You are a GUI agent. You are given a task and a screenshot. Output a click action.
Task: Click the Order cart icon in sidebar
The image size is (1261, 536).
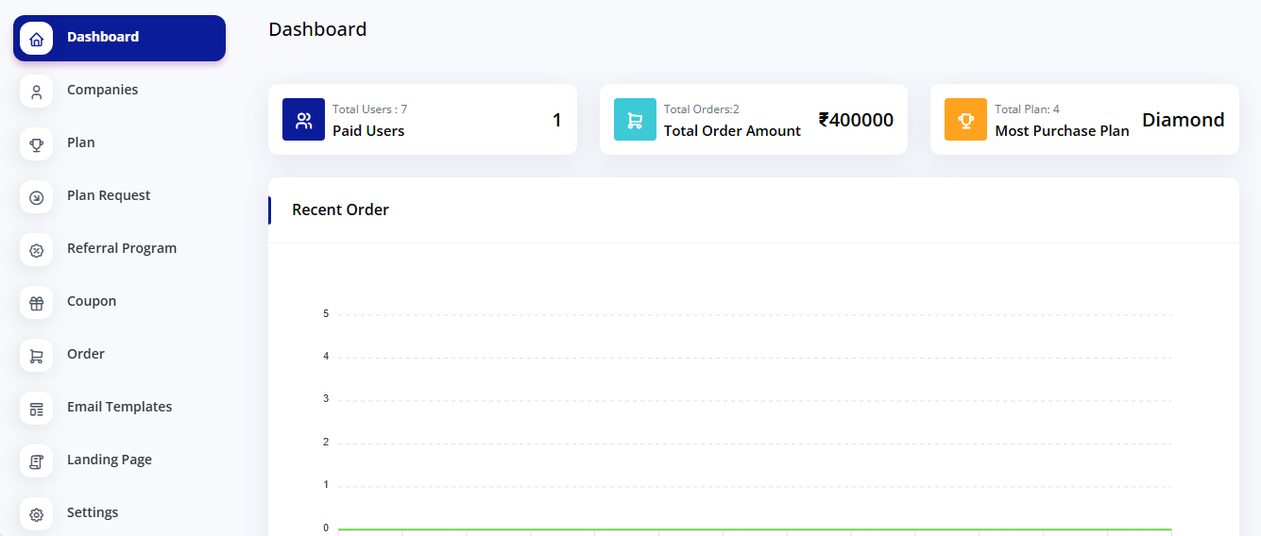point(37,356)
